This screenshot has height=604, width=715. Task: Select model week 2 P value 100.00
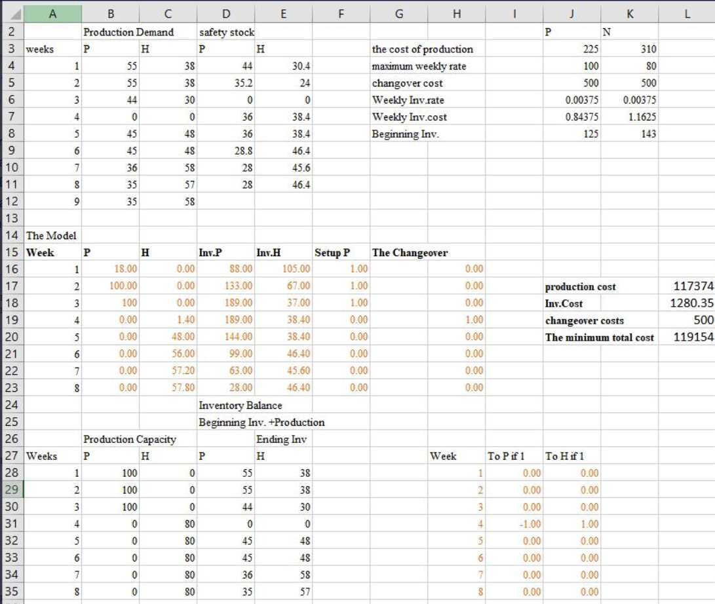click(110, 286)
